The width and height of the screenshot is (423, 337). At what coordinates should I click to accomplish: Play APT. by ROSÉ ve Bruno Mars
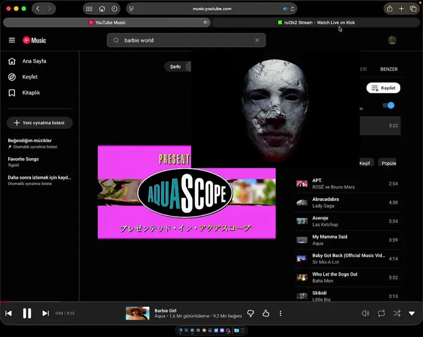[347, 183]
